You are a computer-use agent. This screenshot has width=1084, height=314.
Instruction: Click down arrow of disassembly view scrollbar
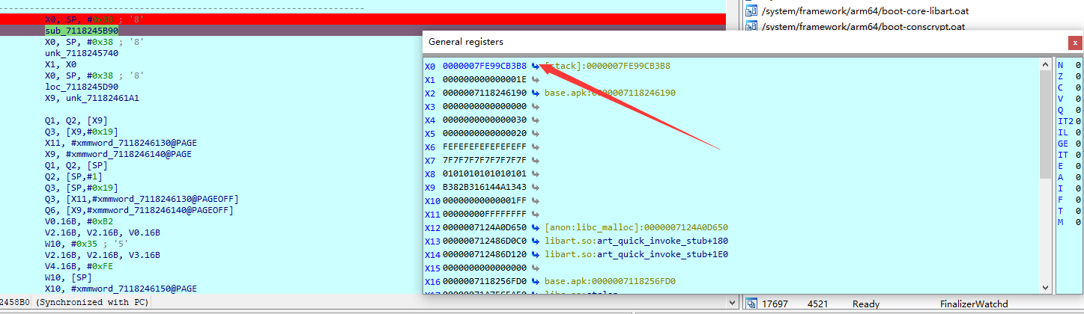point(731,301)
